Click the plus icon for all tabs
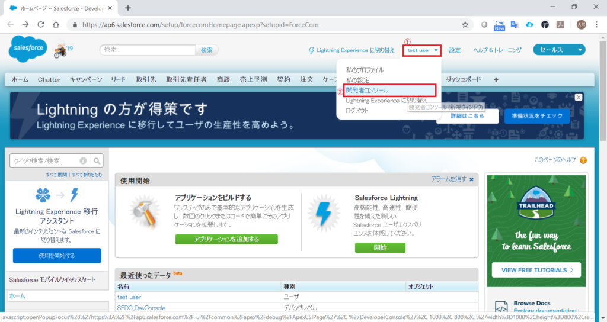 coord(496,79)
